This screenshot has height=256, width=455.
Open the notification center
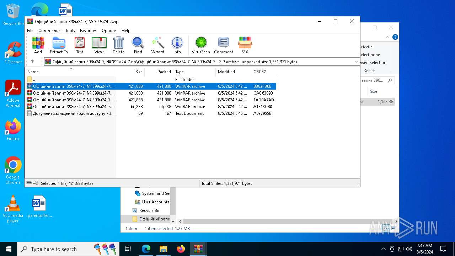tap(443, 249)
